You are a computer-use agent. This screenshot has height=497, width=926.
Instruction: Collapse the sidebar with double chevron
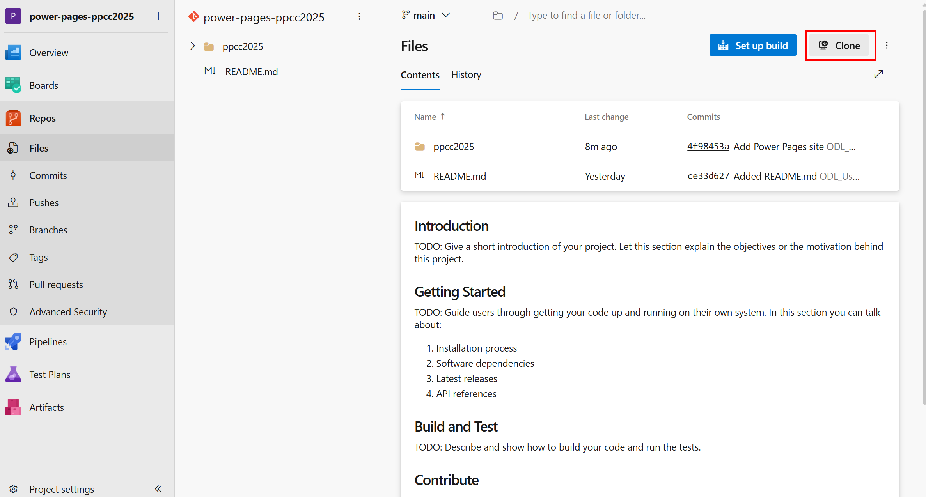158,489
